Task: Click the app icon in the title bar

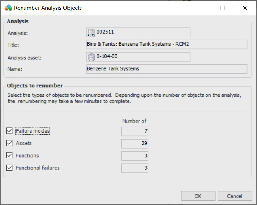Action: coord(8,8)
